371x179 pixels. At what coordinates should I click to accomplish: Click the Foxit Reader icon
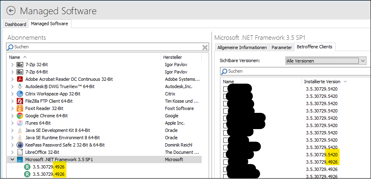click(19, 108)
